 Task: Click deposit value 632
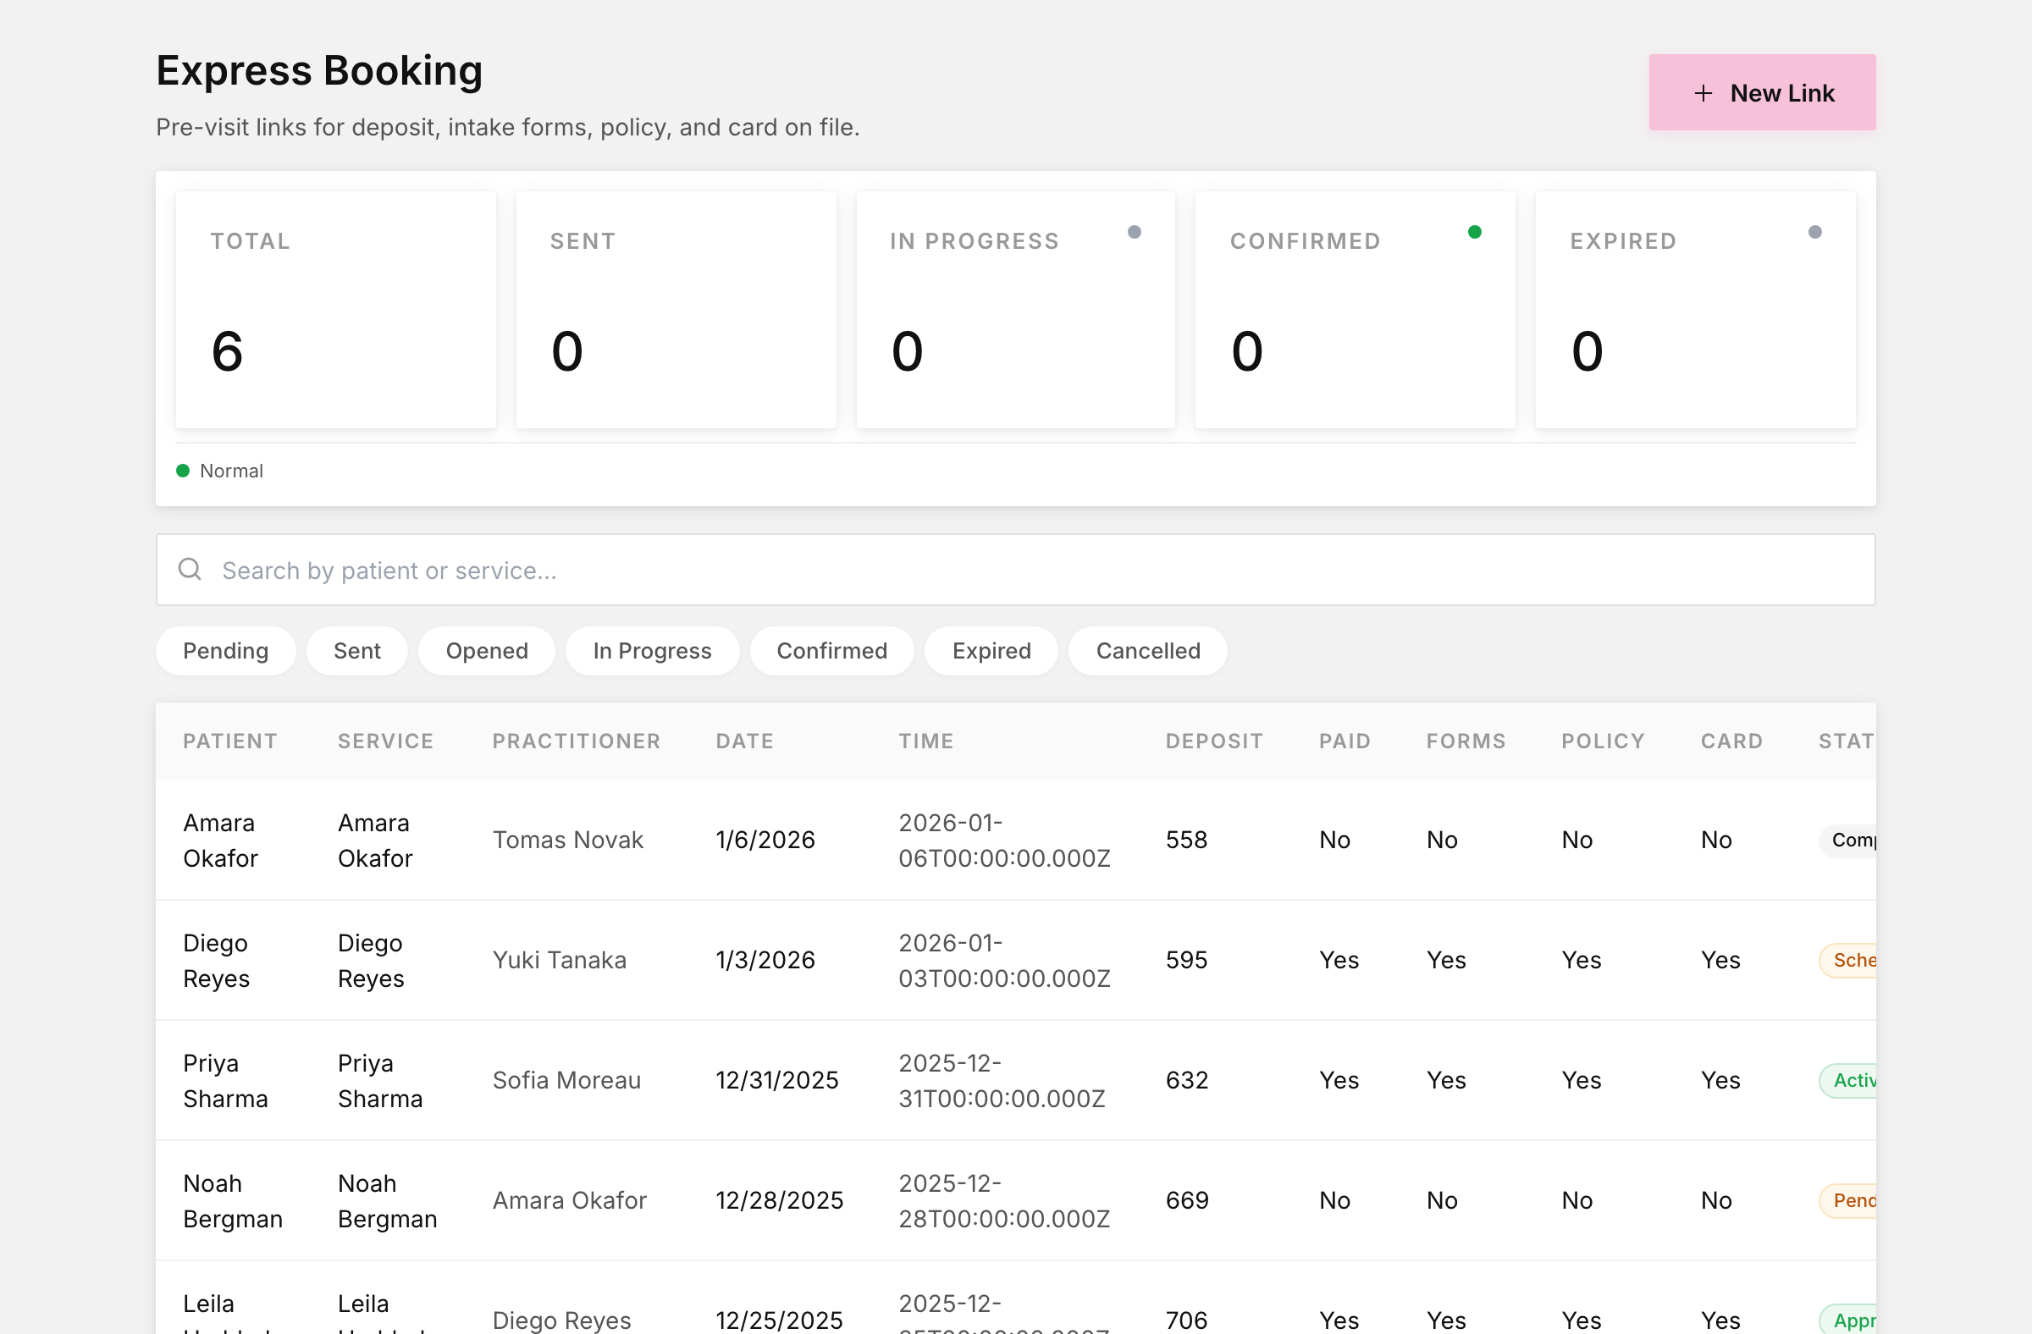(x=1187, y=1081)
